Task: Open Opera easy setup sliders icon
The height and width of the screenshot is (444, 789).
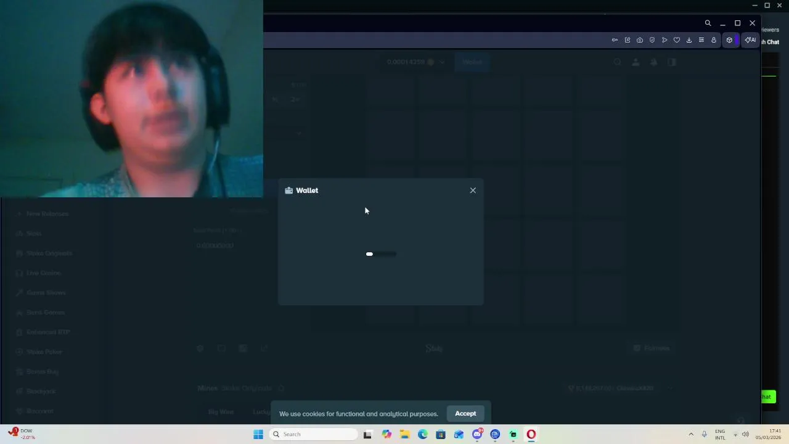Action: [x=701, y=40]
